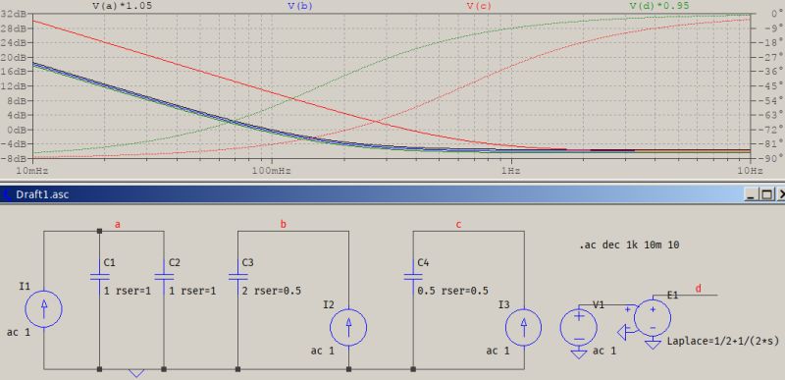
Task: Click the Laplace=1/2+1/(2*s) value text
Action: pyautogui.click(x=723, y=342)
